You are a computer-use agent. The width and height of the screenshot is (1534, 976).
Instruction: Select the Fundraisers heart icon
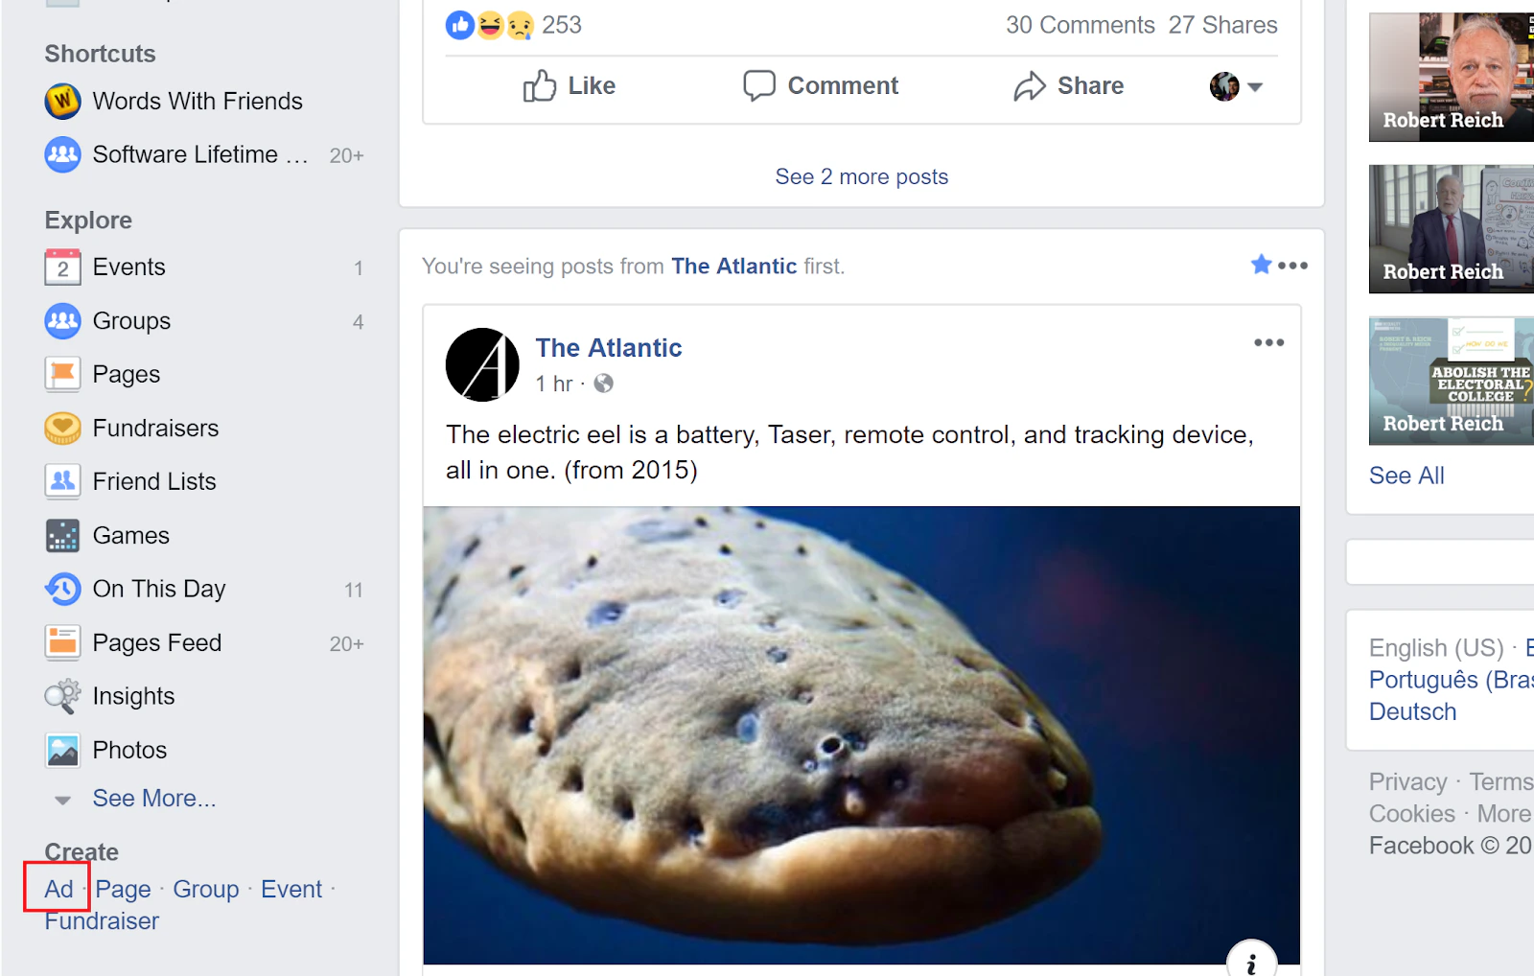tap(62, 429)
